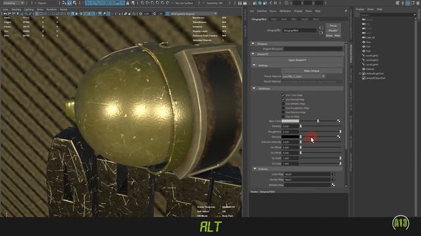Click the Metallic slider handle
This screenshot has width=421, height=236.
[301, 126]
